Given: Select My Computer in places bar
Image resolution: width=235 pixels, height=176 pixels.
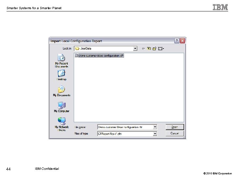Looking at the screenshot, I should tap(61, 107).
